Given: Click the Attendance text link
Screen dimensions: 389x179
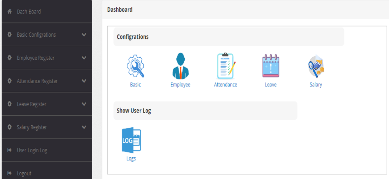Looking at the screenshot, I should (226, 85).
